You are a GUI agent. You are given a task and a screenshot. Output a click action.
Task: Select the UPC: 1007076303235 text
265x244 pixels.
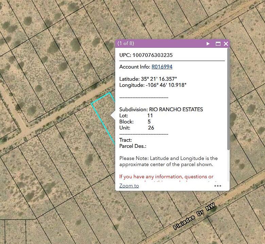[146, 55]
